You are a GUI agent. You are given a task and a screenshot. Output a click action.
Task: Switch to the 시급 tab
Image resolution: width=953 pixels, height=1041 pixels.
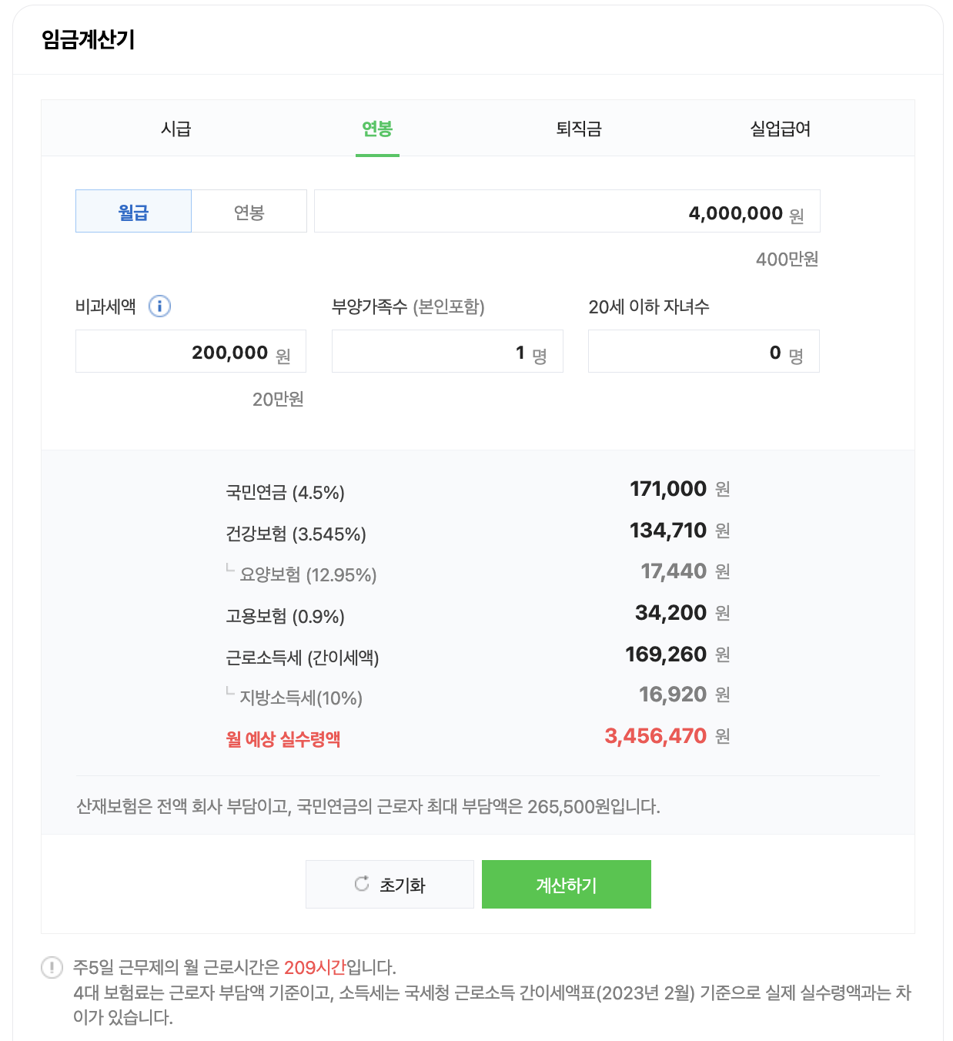[x=176, y=129]
